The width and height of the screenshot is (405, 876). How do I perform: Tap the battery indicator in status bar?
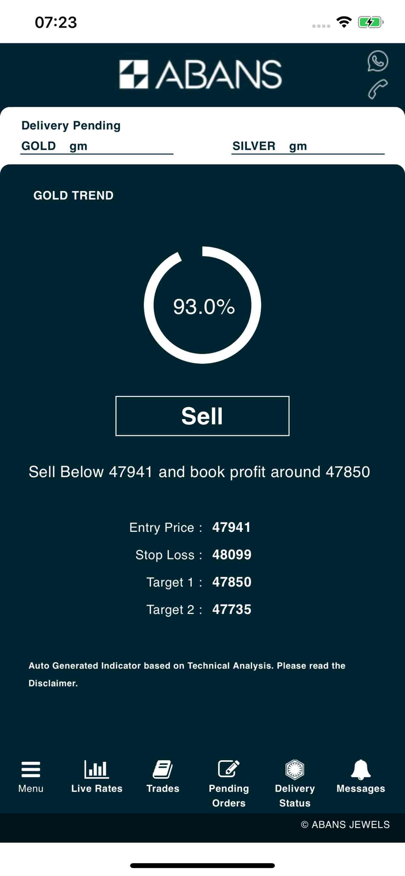371,22
